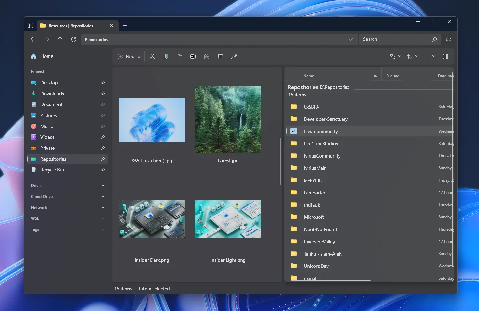479x311 pixels.
Task: Select the Insider Dark.png thumbnail
Action: click(x=152, y=219)
